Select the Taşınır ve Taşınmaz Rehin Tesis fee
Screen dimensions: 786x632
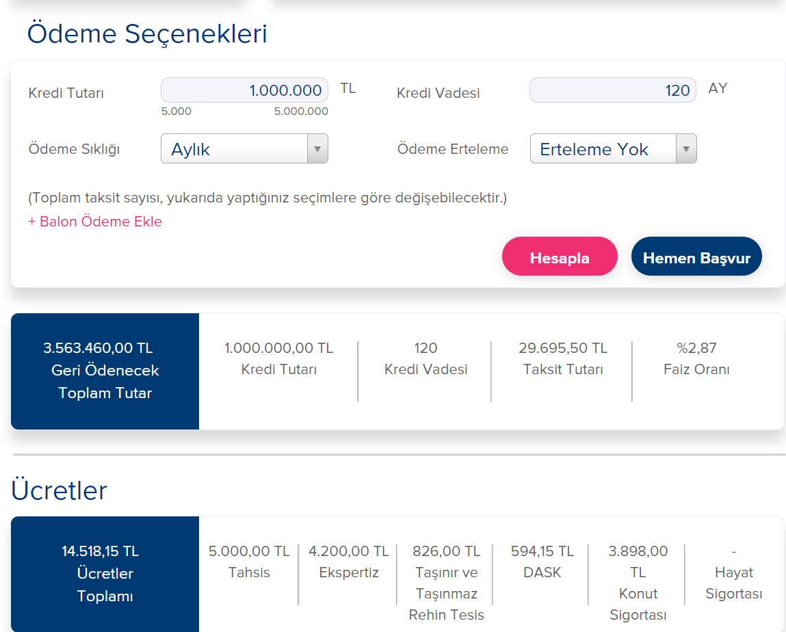(446, 582)
